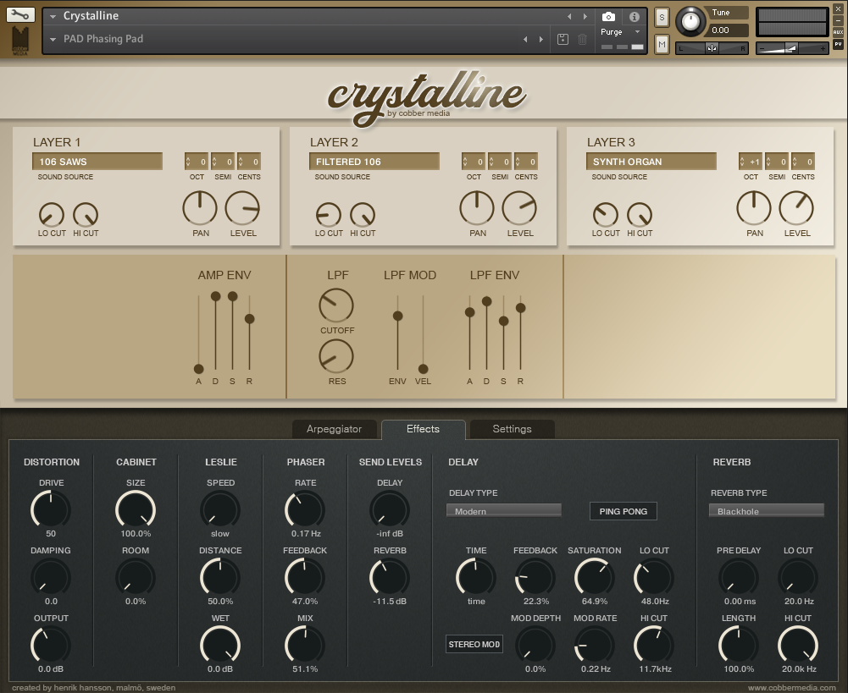The height and width of the screenshot is (693, 848).
Task: Click the Cobber Media logo icon
Action: [x=20, y=41]
